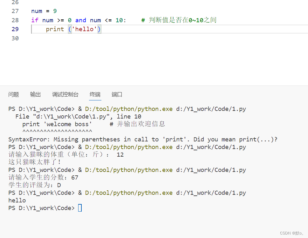Click line number 29 in the gutter
308x238 pixels.
[15, 29]
